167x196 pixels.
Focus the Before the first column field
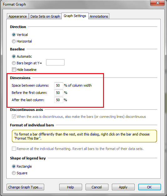[x=59, y=93]
